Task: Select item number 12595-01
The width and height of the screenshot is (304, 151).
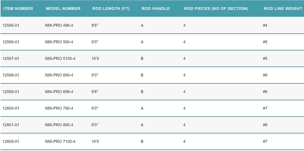Action: pos(11,25)
